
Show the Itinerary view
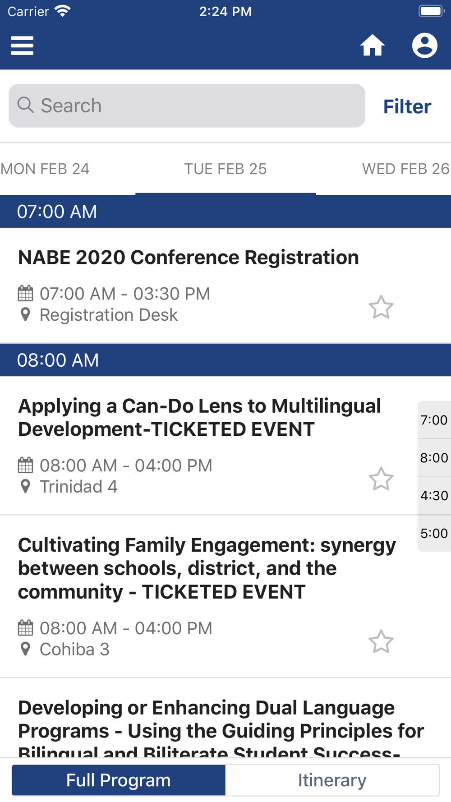(332, 780)
